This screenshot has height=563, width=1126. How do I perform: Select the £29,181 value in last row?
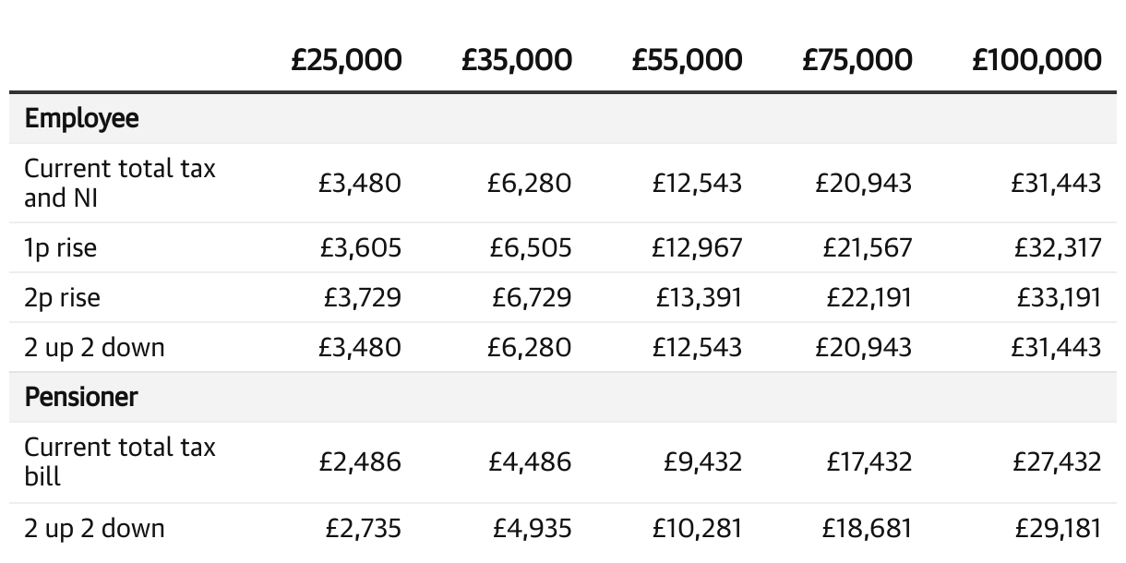(x=1058, y=529)
